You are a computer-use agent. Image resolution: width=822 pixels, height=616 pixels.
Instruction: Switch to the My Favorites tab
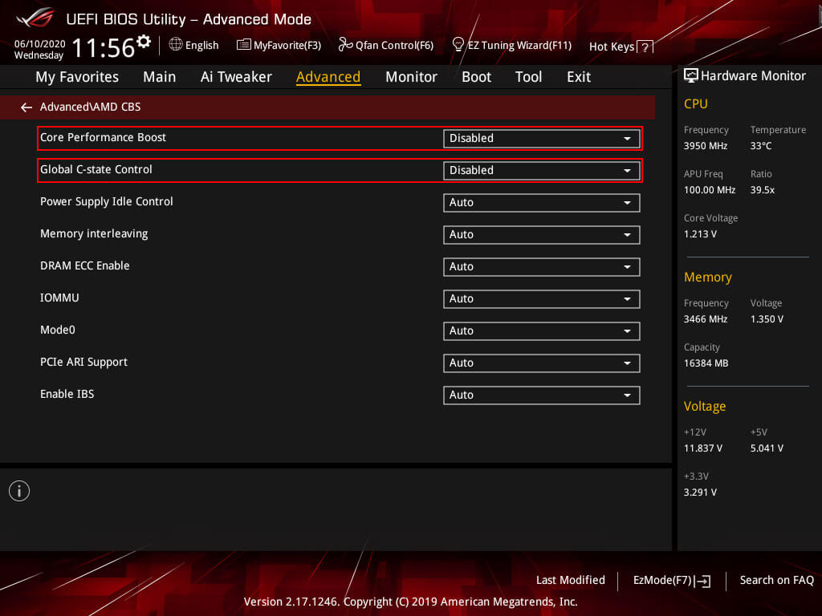[x=77, y=77]
